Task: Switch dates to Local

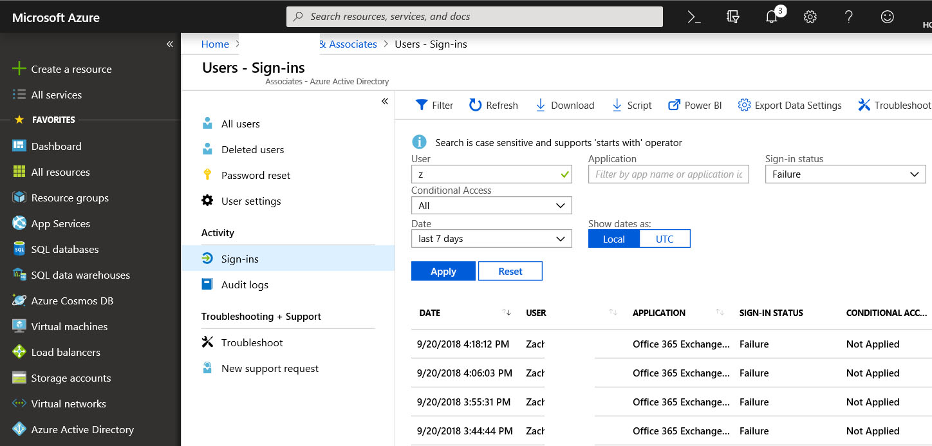Action: pos(614,239)
